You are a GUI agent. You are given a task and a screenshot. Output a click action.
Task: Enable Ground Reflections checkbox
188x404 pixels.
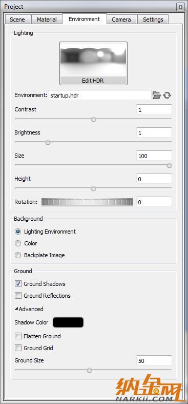pos(18,296)
